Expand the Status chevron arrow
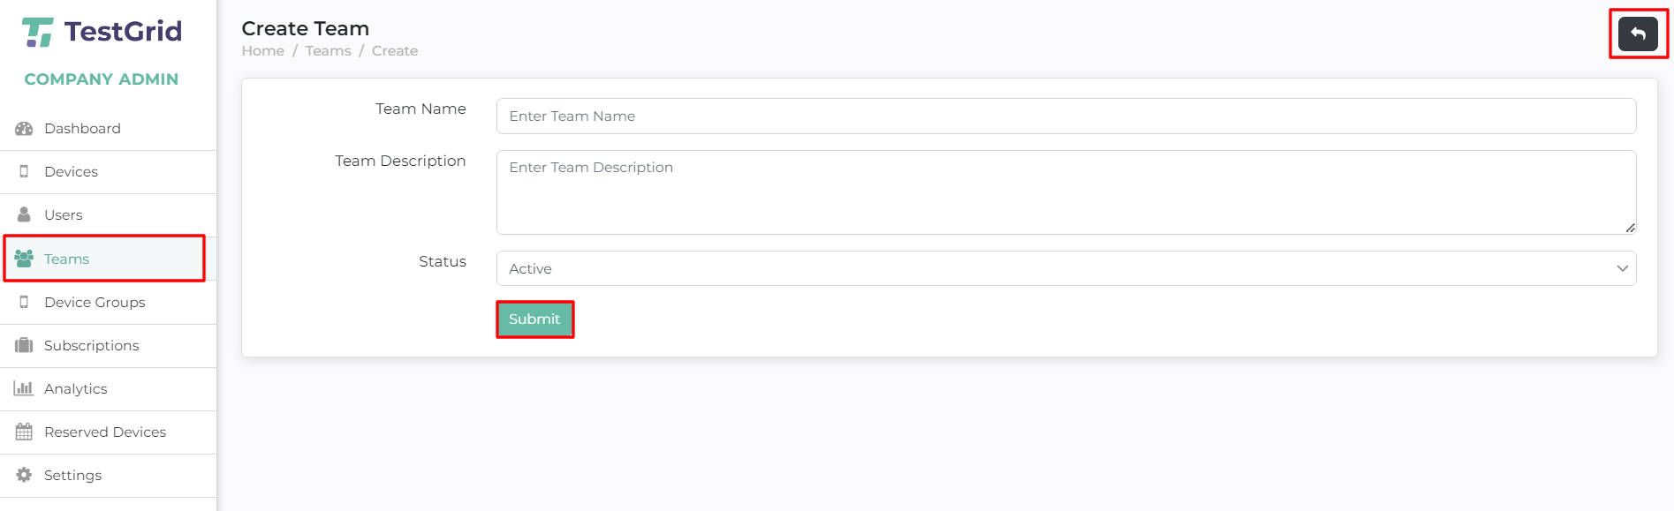This screenshot has height=511, width=1674. point(1622,268)
